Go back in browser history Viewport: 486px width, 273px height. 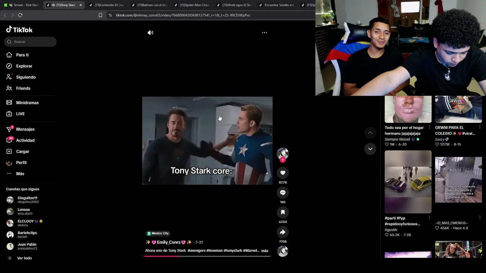coord(5,15)
